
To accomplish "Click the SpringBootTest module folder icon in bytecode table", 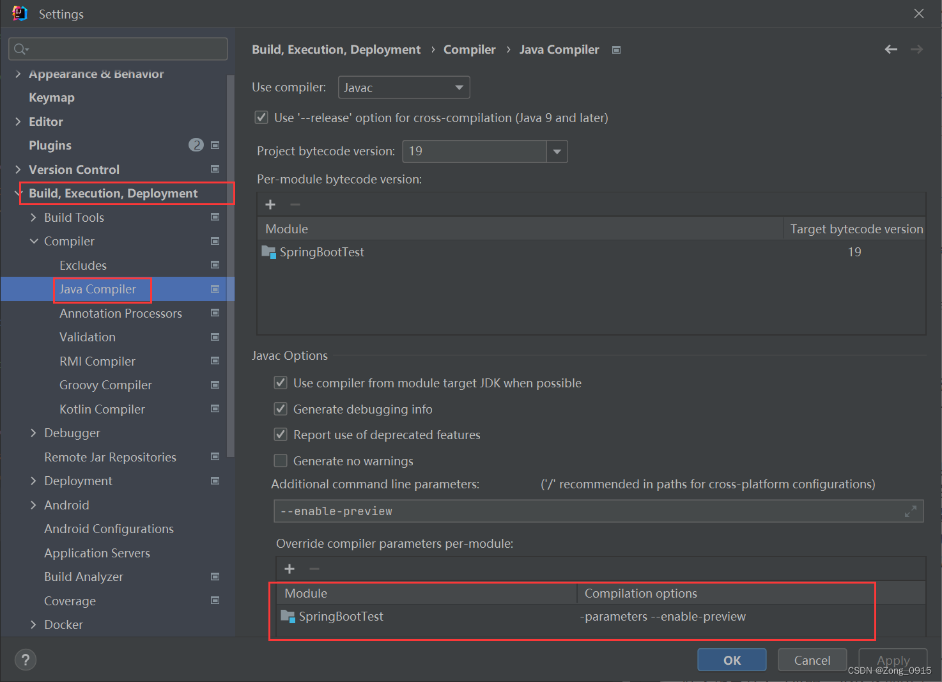I will pyautogui.click(x=268, y=252).
